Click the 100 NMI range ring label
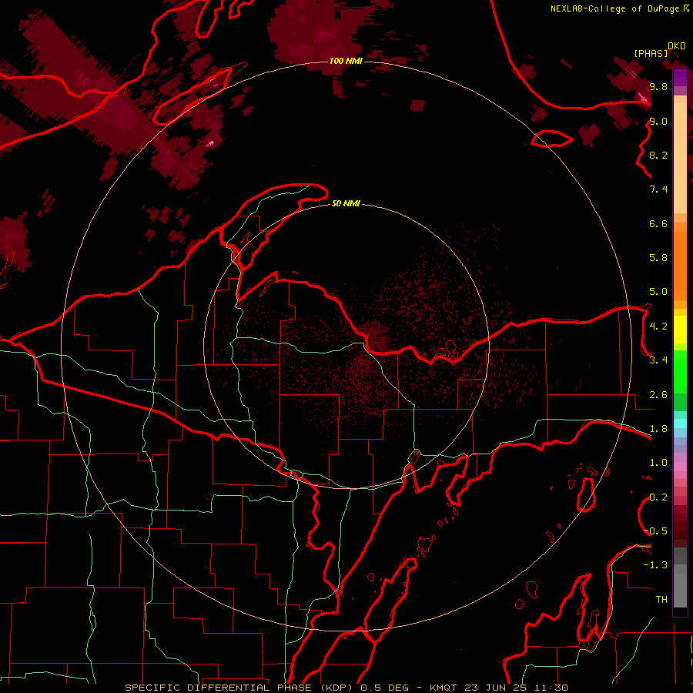The width and height of the screenshot is (693, 693). [x=346, y=61]
